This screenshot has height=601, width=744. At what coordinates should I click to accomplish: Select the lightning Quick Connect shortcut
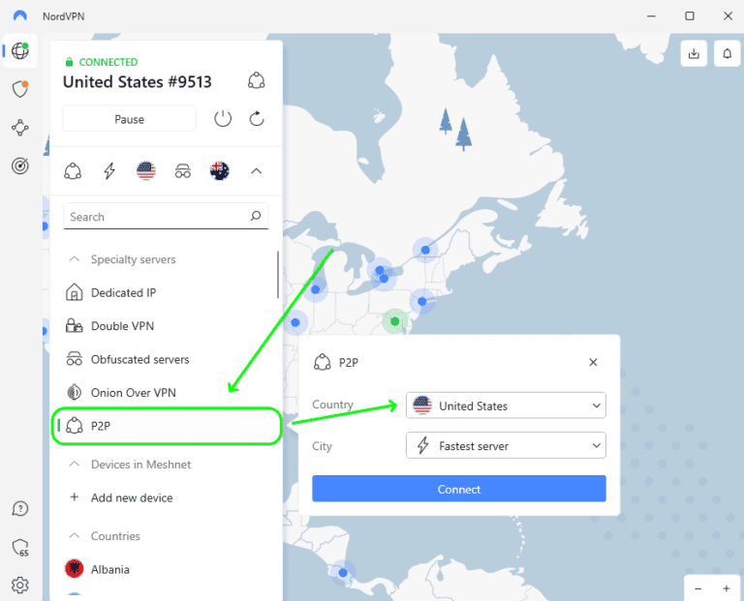(x=109, y=171)
